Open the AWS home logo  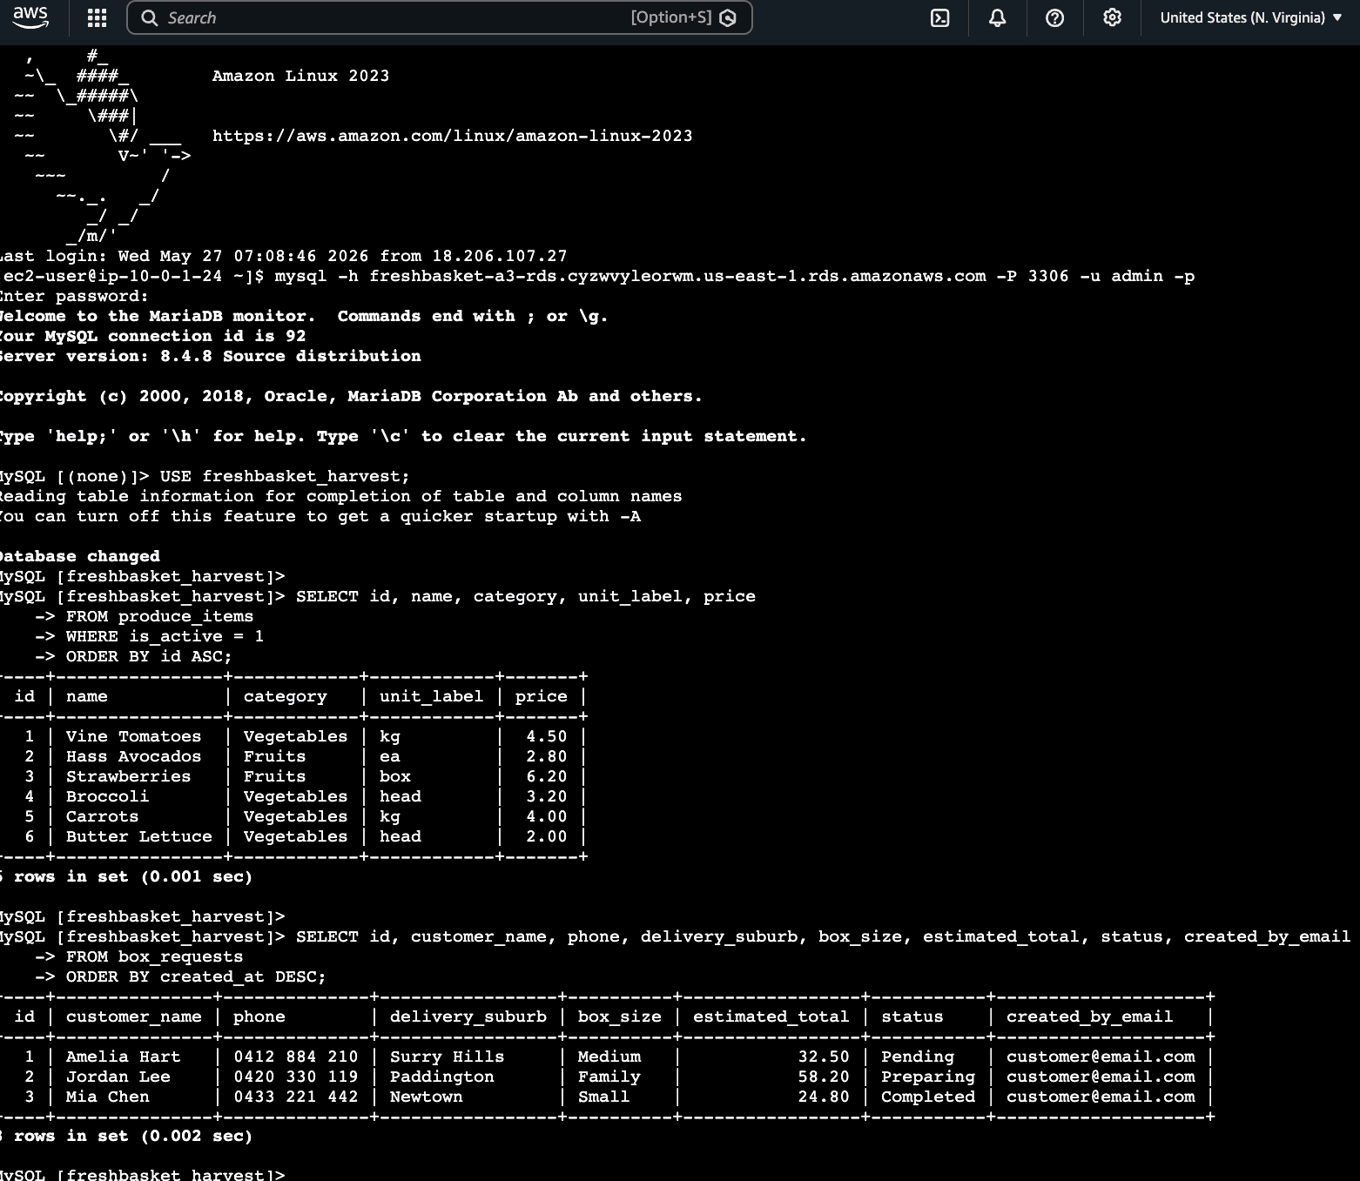click(30, 17)
